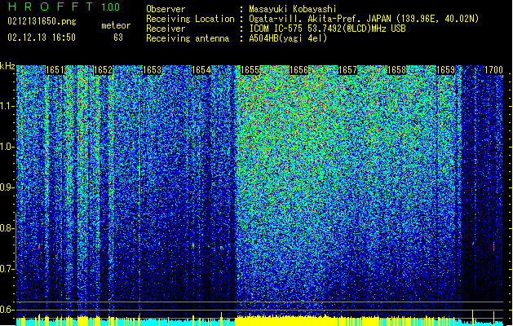Viewport: 513px width, 326px height.
Task: Click the ICOM IC-575 53.7492 MHz USB text
Action: pos(328,29)
